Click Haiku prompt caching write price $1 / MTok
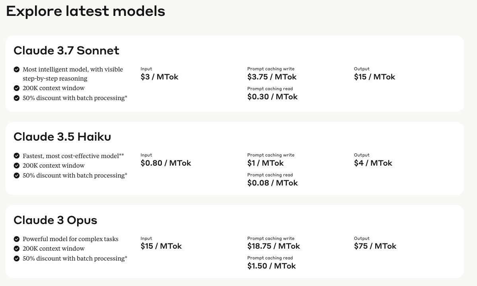This screenshot has height=286, width=477. (266, 163)
